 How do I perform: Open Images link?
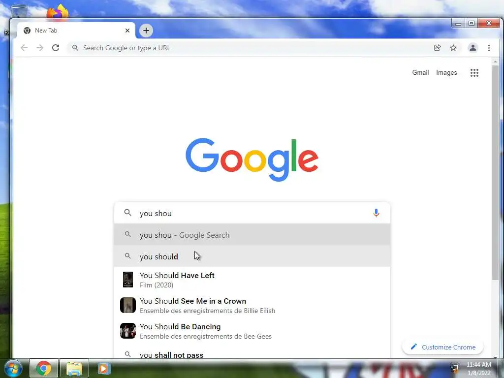(x=446, y=73)
